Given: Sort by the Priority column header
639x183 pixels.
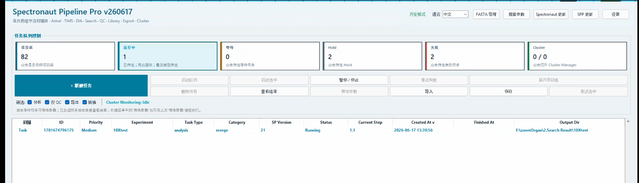Looking at the screenshot, I should (96, 122).
